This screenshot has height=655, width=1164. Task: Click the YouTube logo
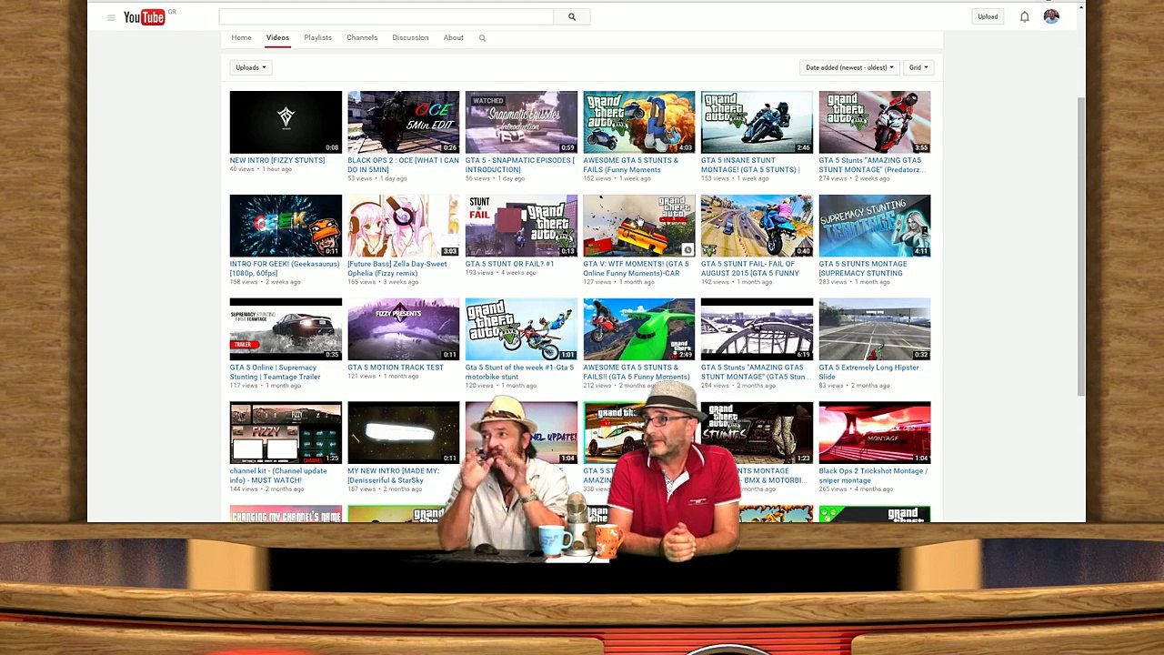click(145, 17)
